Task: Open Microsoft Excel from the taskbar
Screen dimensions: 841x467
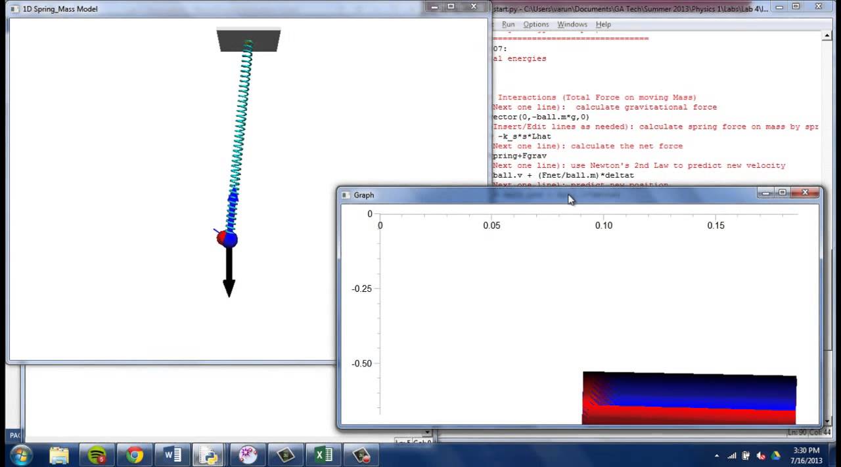Action: 324,455
